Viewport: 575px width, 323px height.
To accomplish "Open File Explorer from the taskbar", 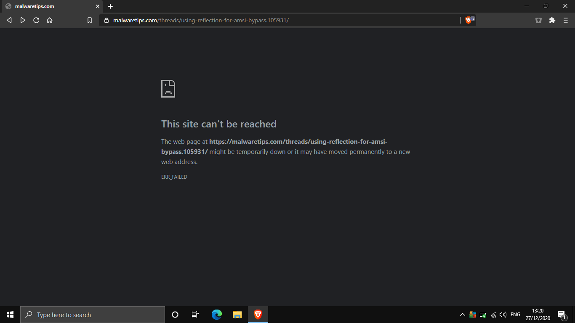I will click(237, 315).
